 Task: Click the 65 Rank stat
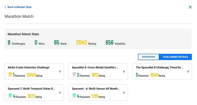[x=61, y=43]
